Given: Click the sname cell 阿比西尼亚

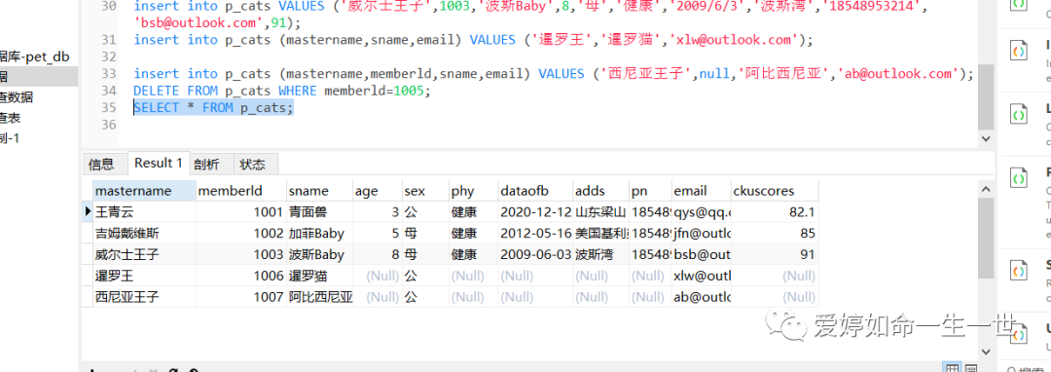Looking at the screenshot, I should coord(319,296).
